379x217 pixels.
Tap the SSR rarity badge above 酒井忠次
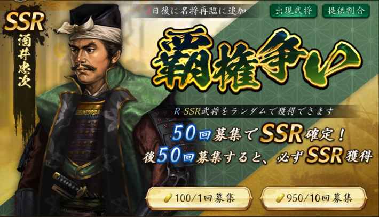pos(24,21)
